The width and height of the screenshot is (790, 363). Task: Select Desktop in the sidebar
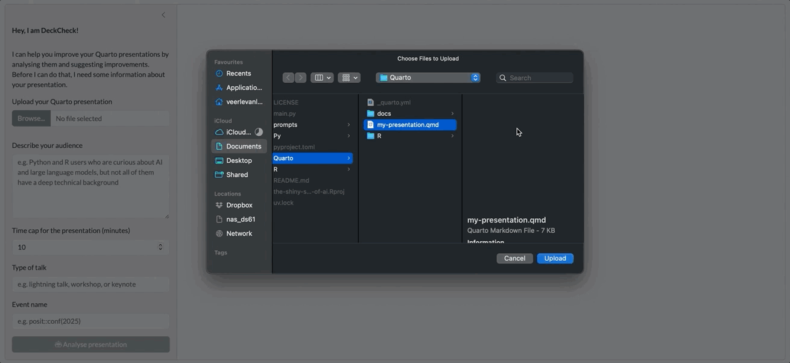(239, 160)
